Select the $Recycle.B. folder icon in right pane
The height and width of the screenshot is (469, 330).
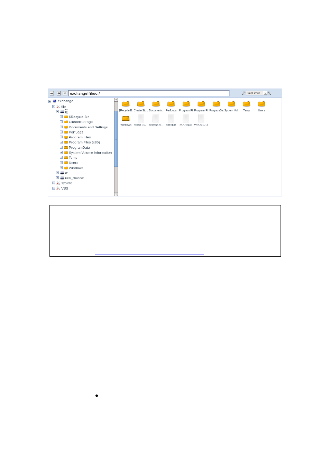(x=126, y=104)
